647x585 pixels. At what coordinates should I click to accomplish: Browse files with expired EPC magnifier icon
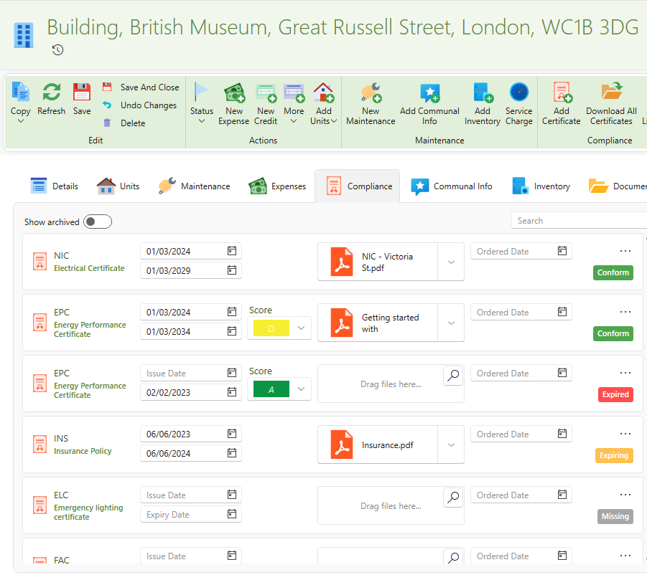453,375
